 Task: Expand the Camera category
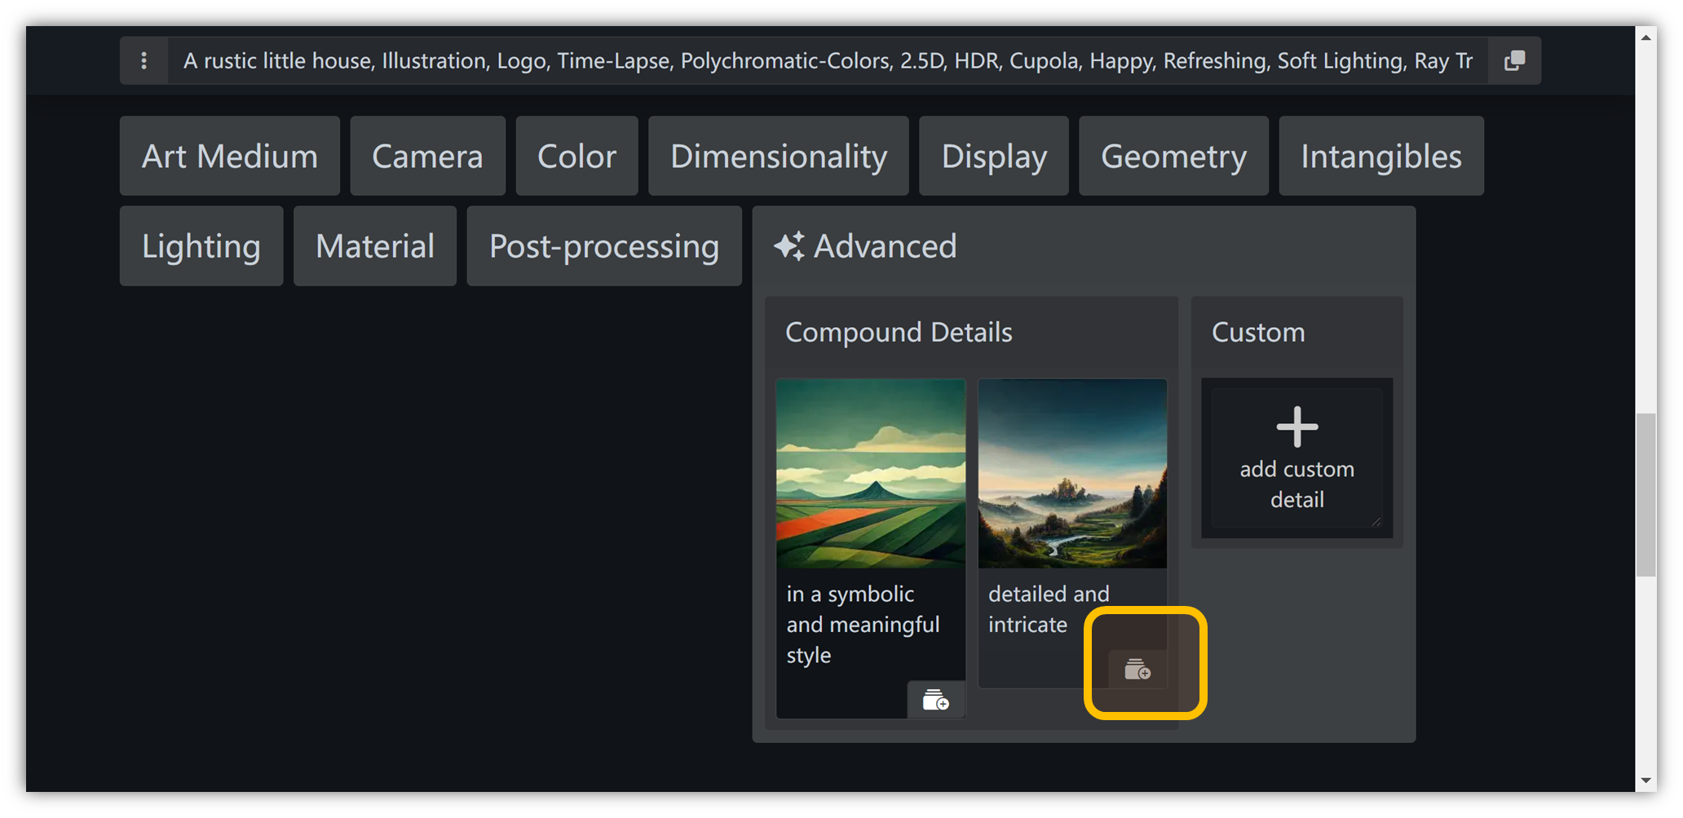coord(427,156)
